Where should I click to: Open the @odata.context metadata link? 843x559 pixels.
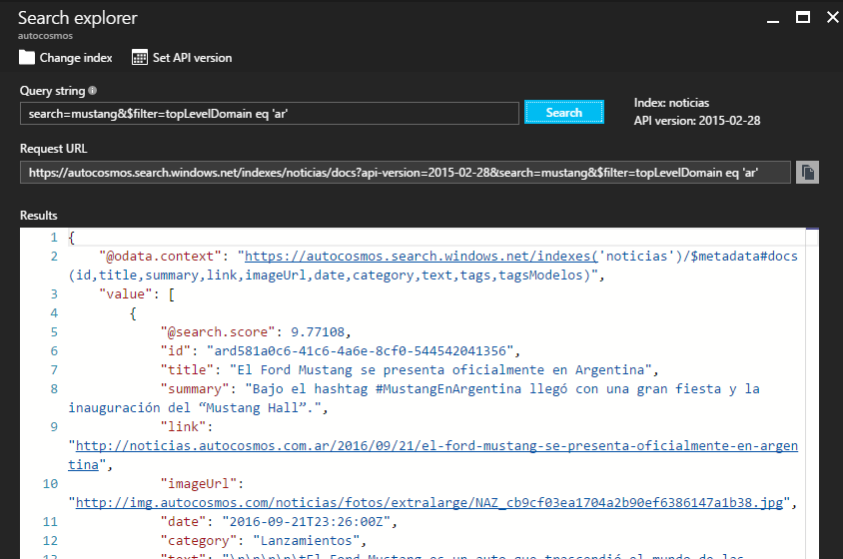coord(421,256)
